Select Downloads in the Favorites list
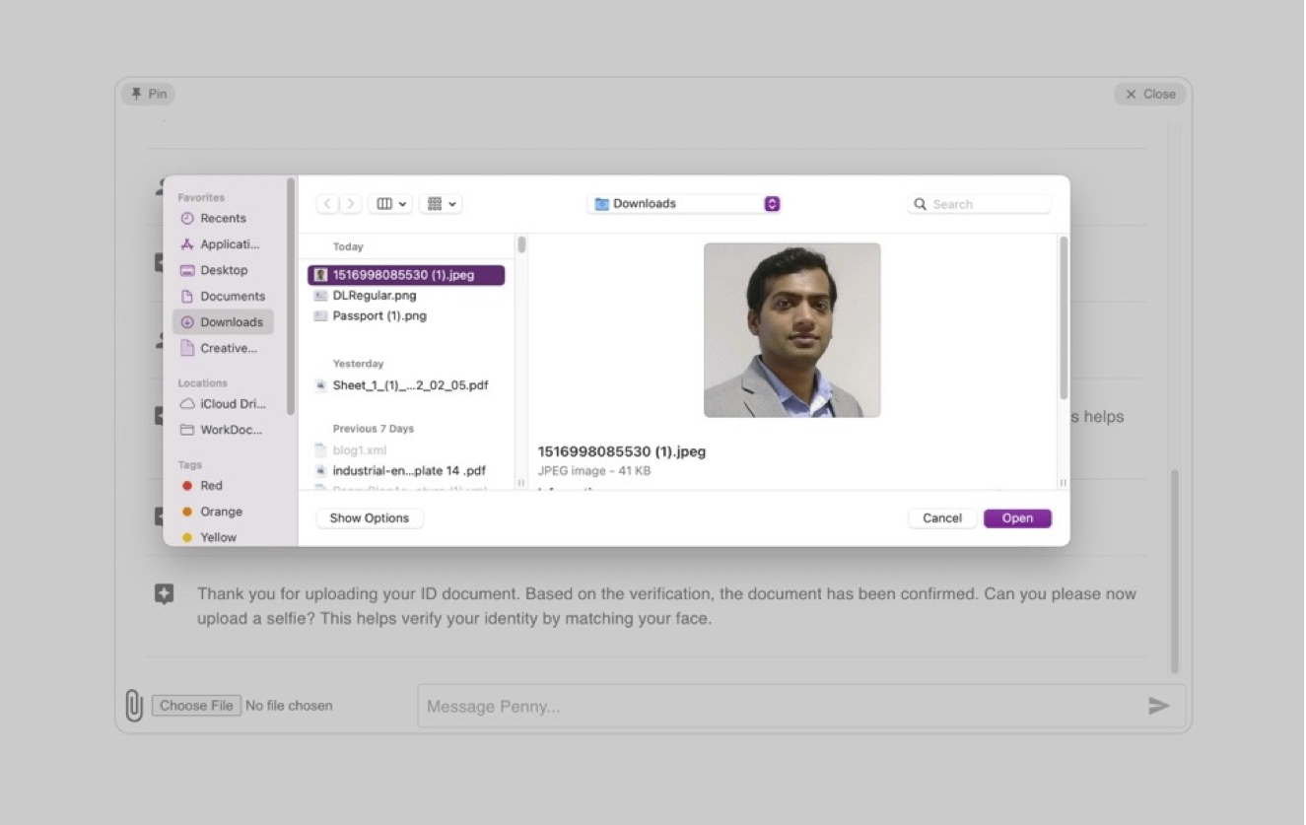Viewport: 1306px width, 825px height. click(x=223, y=322)
